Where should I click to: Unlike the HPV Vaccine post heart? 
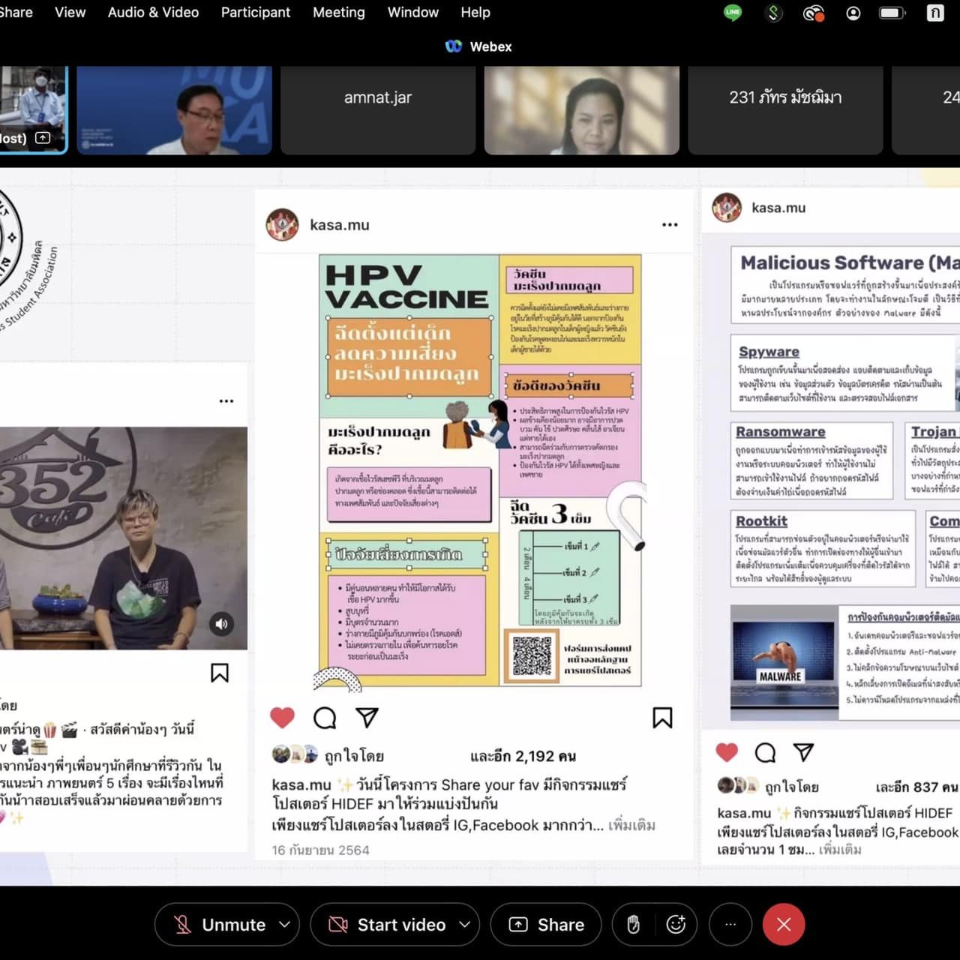pos(283,718)
